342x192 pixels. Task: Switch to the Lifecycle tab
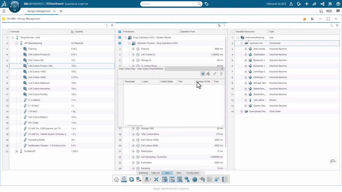[156, 173]
